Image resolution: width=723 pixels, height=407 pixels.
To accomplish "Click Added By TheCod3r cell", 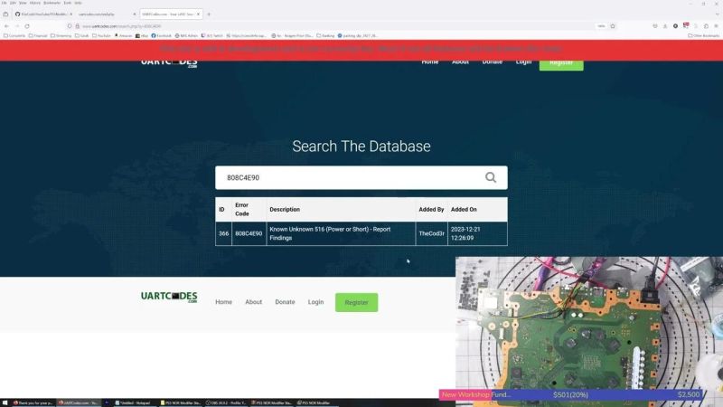I will pos(431,233).
